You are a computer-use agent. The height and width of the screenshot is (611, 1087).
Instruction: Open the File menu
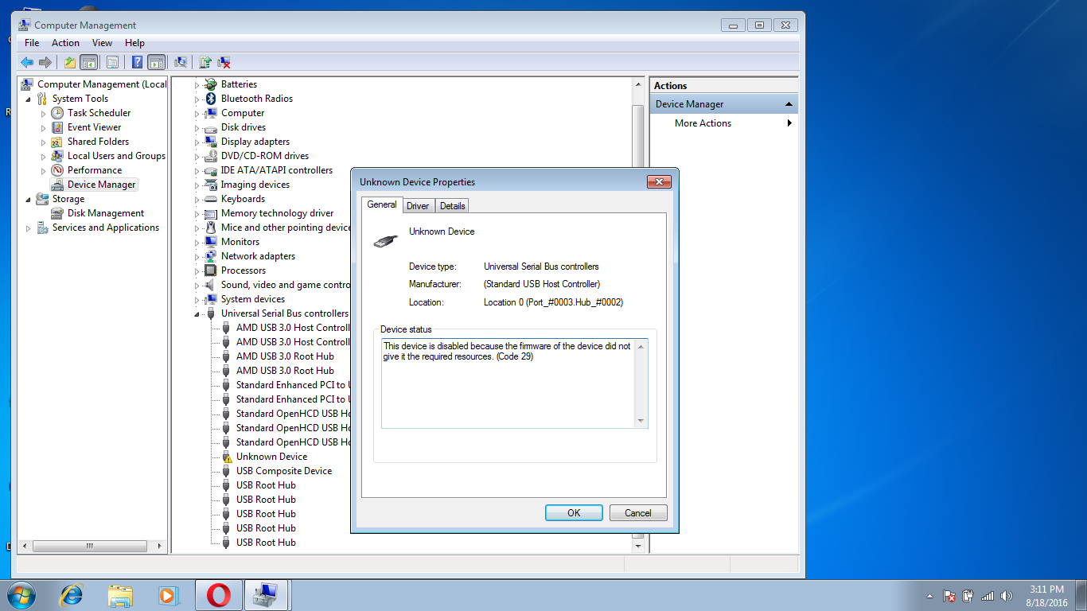pyautogui.click(x=32, y=43)
